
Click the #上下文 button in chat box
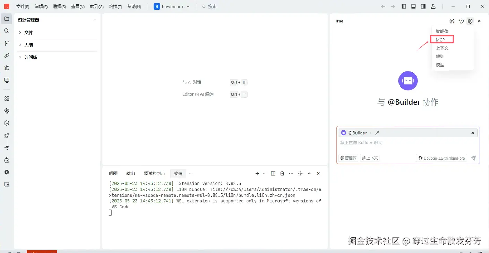point(370,158)
